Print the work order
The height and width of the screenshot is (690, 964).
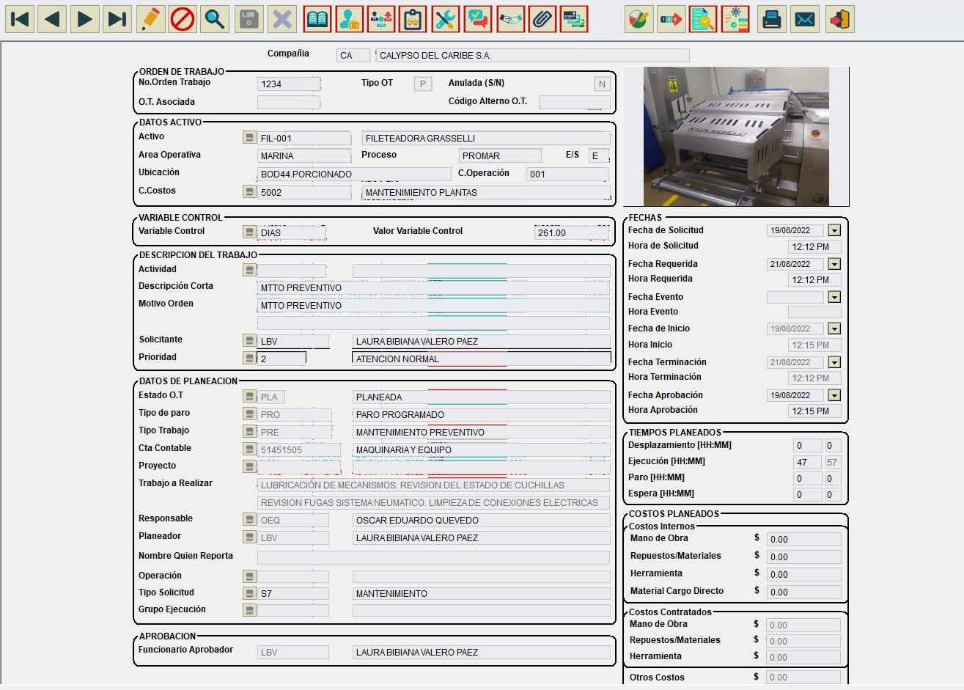(771, 20)
